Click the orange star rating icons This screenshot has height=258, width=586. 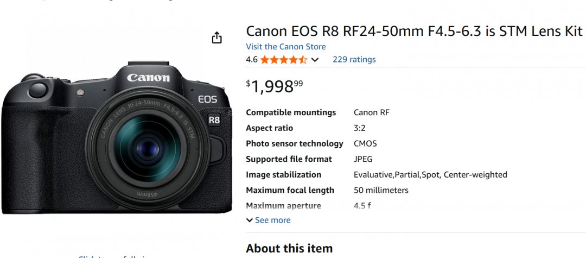pyautogui.click(x=283, y=60)
